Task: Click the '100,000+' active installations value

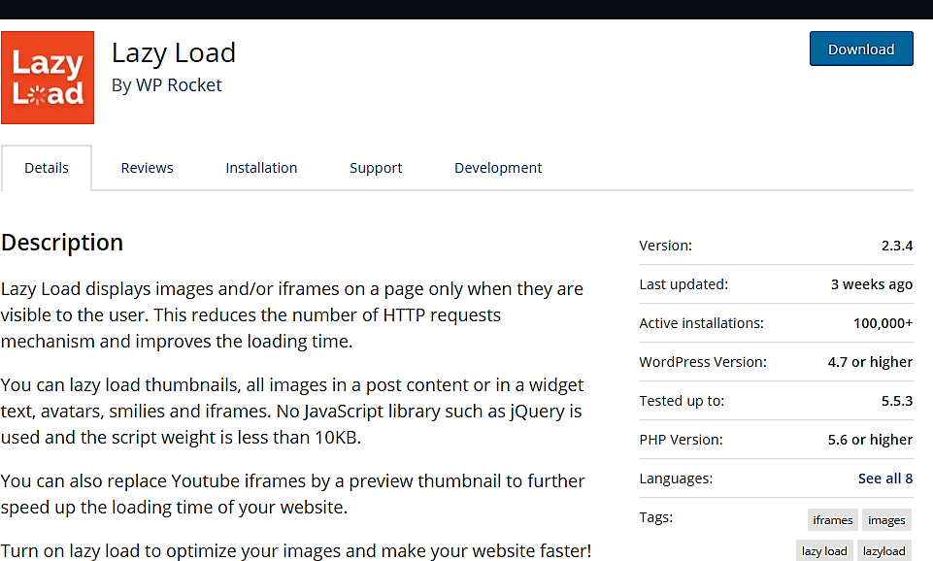Action: click(x=883, y=323)
